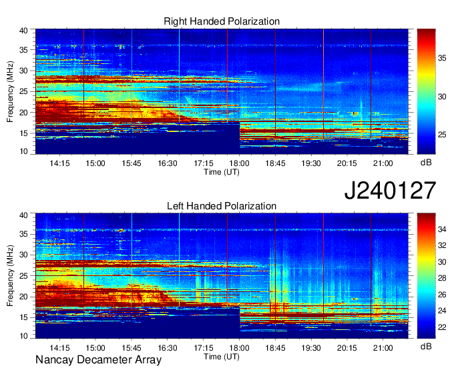Click the 32 dB label on lower colorbar
Image resolution: width=454 pixels, height=368 pixels.
pos(442,245)
